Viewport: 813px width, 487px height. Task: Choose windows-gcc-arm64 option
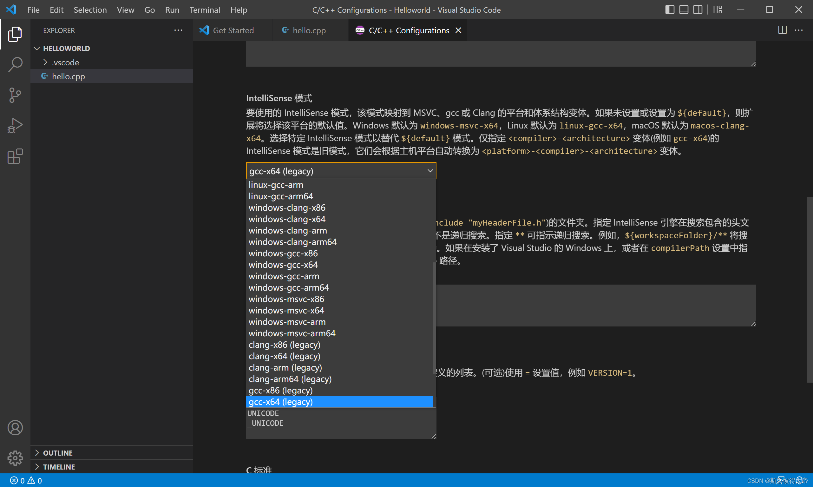[x=339, y=288]
